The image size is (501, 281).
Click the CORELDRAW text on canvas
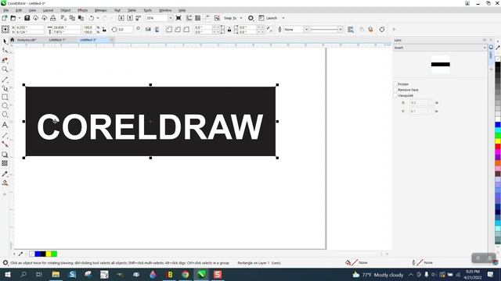(x=150, y=126)
